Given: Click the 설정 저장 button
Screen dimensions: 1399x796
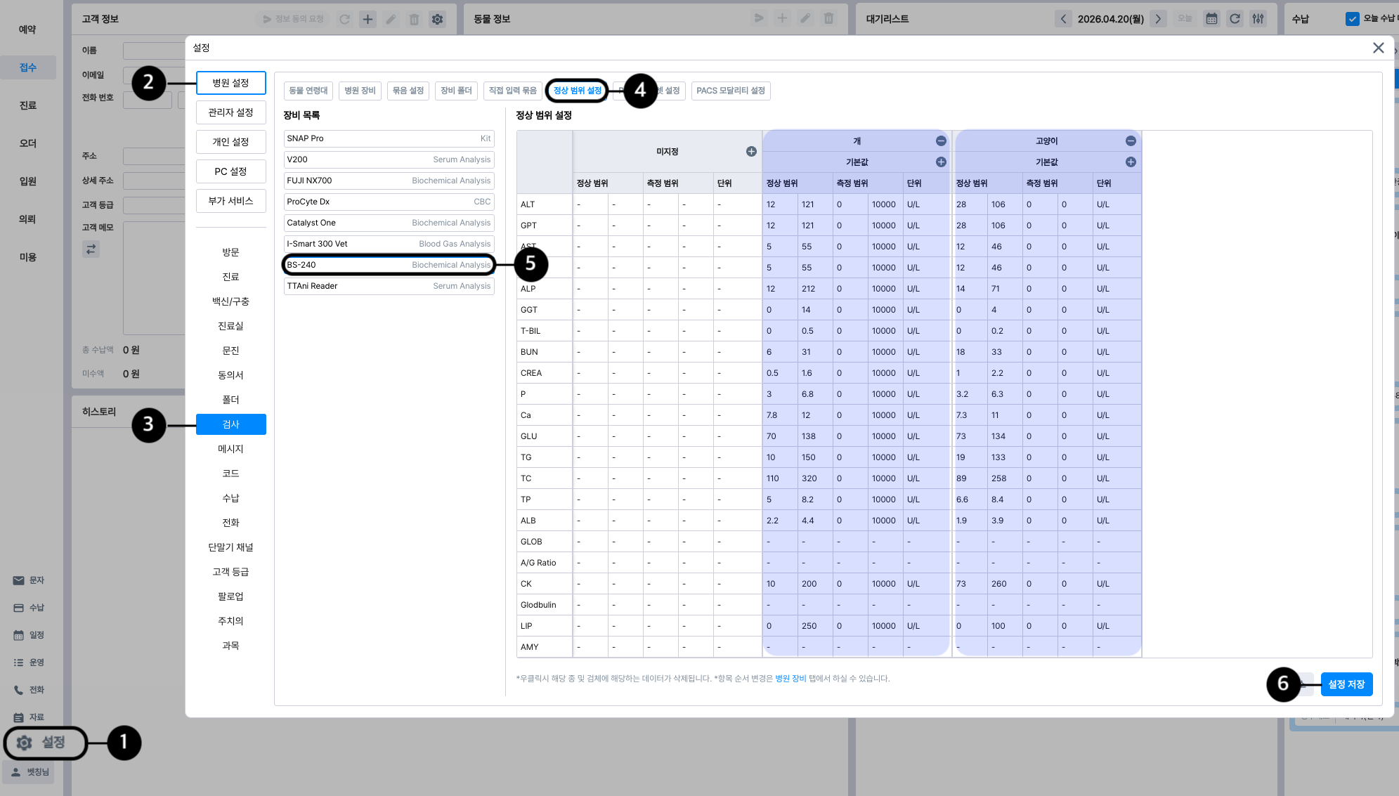Looking at the screenshot, I should click(1346, 684).
